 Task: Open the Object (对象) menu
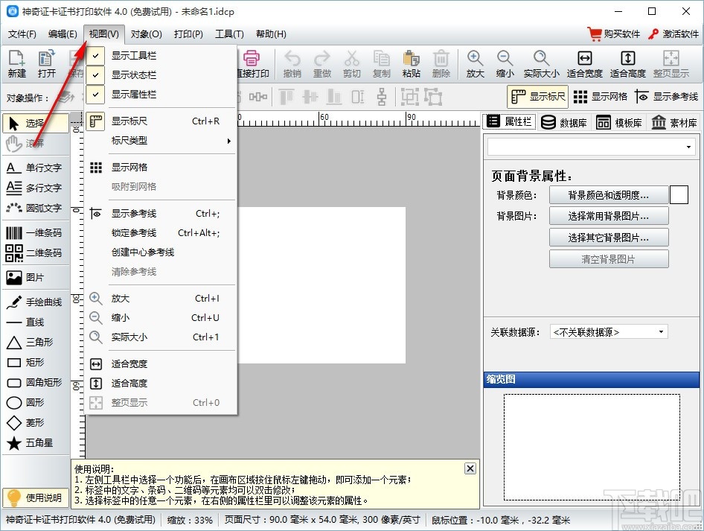point(147,34)
